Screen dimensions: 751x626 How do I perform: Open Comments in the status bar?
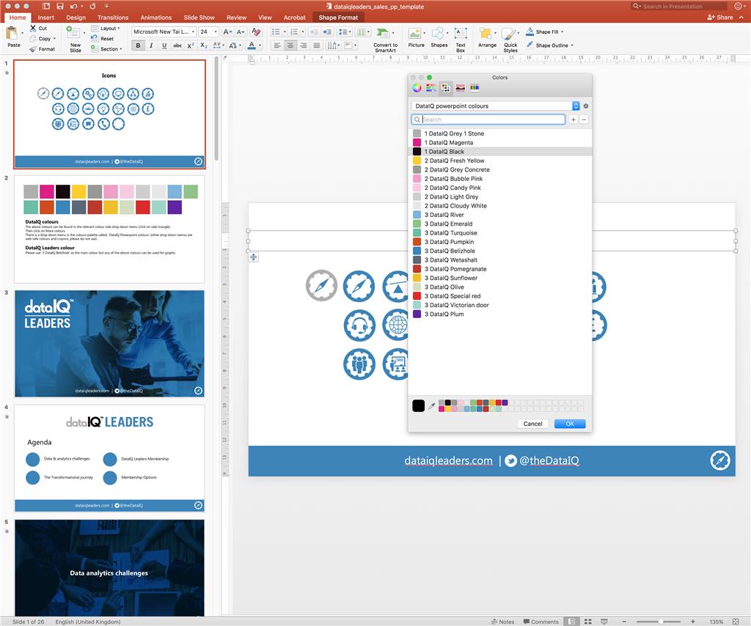tap(541, 622)
